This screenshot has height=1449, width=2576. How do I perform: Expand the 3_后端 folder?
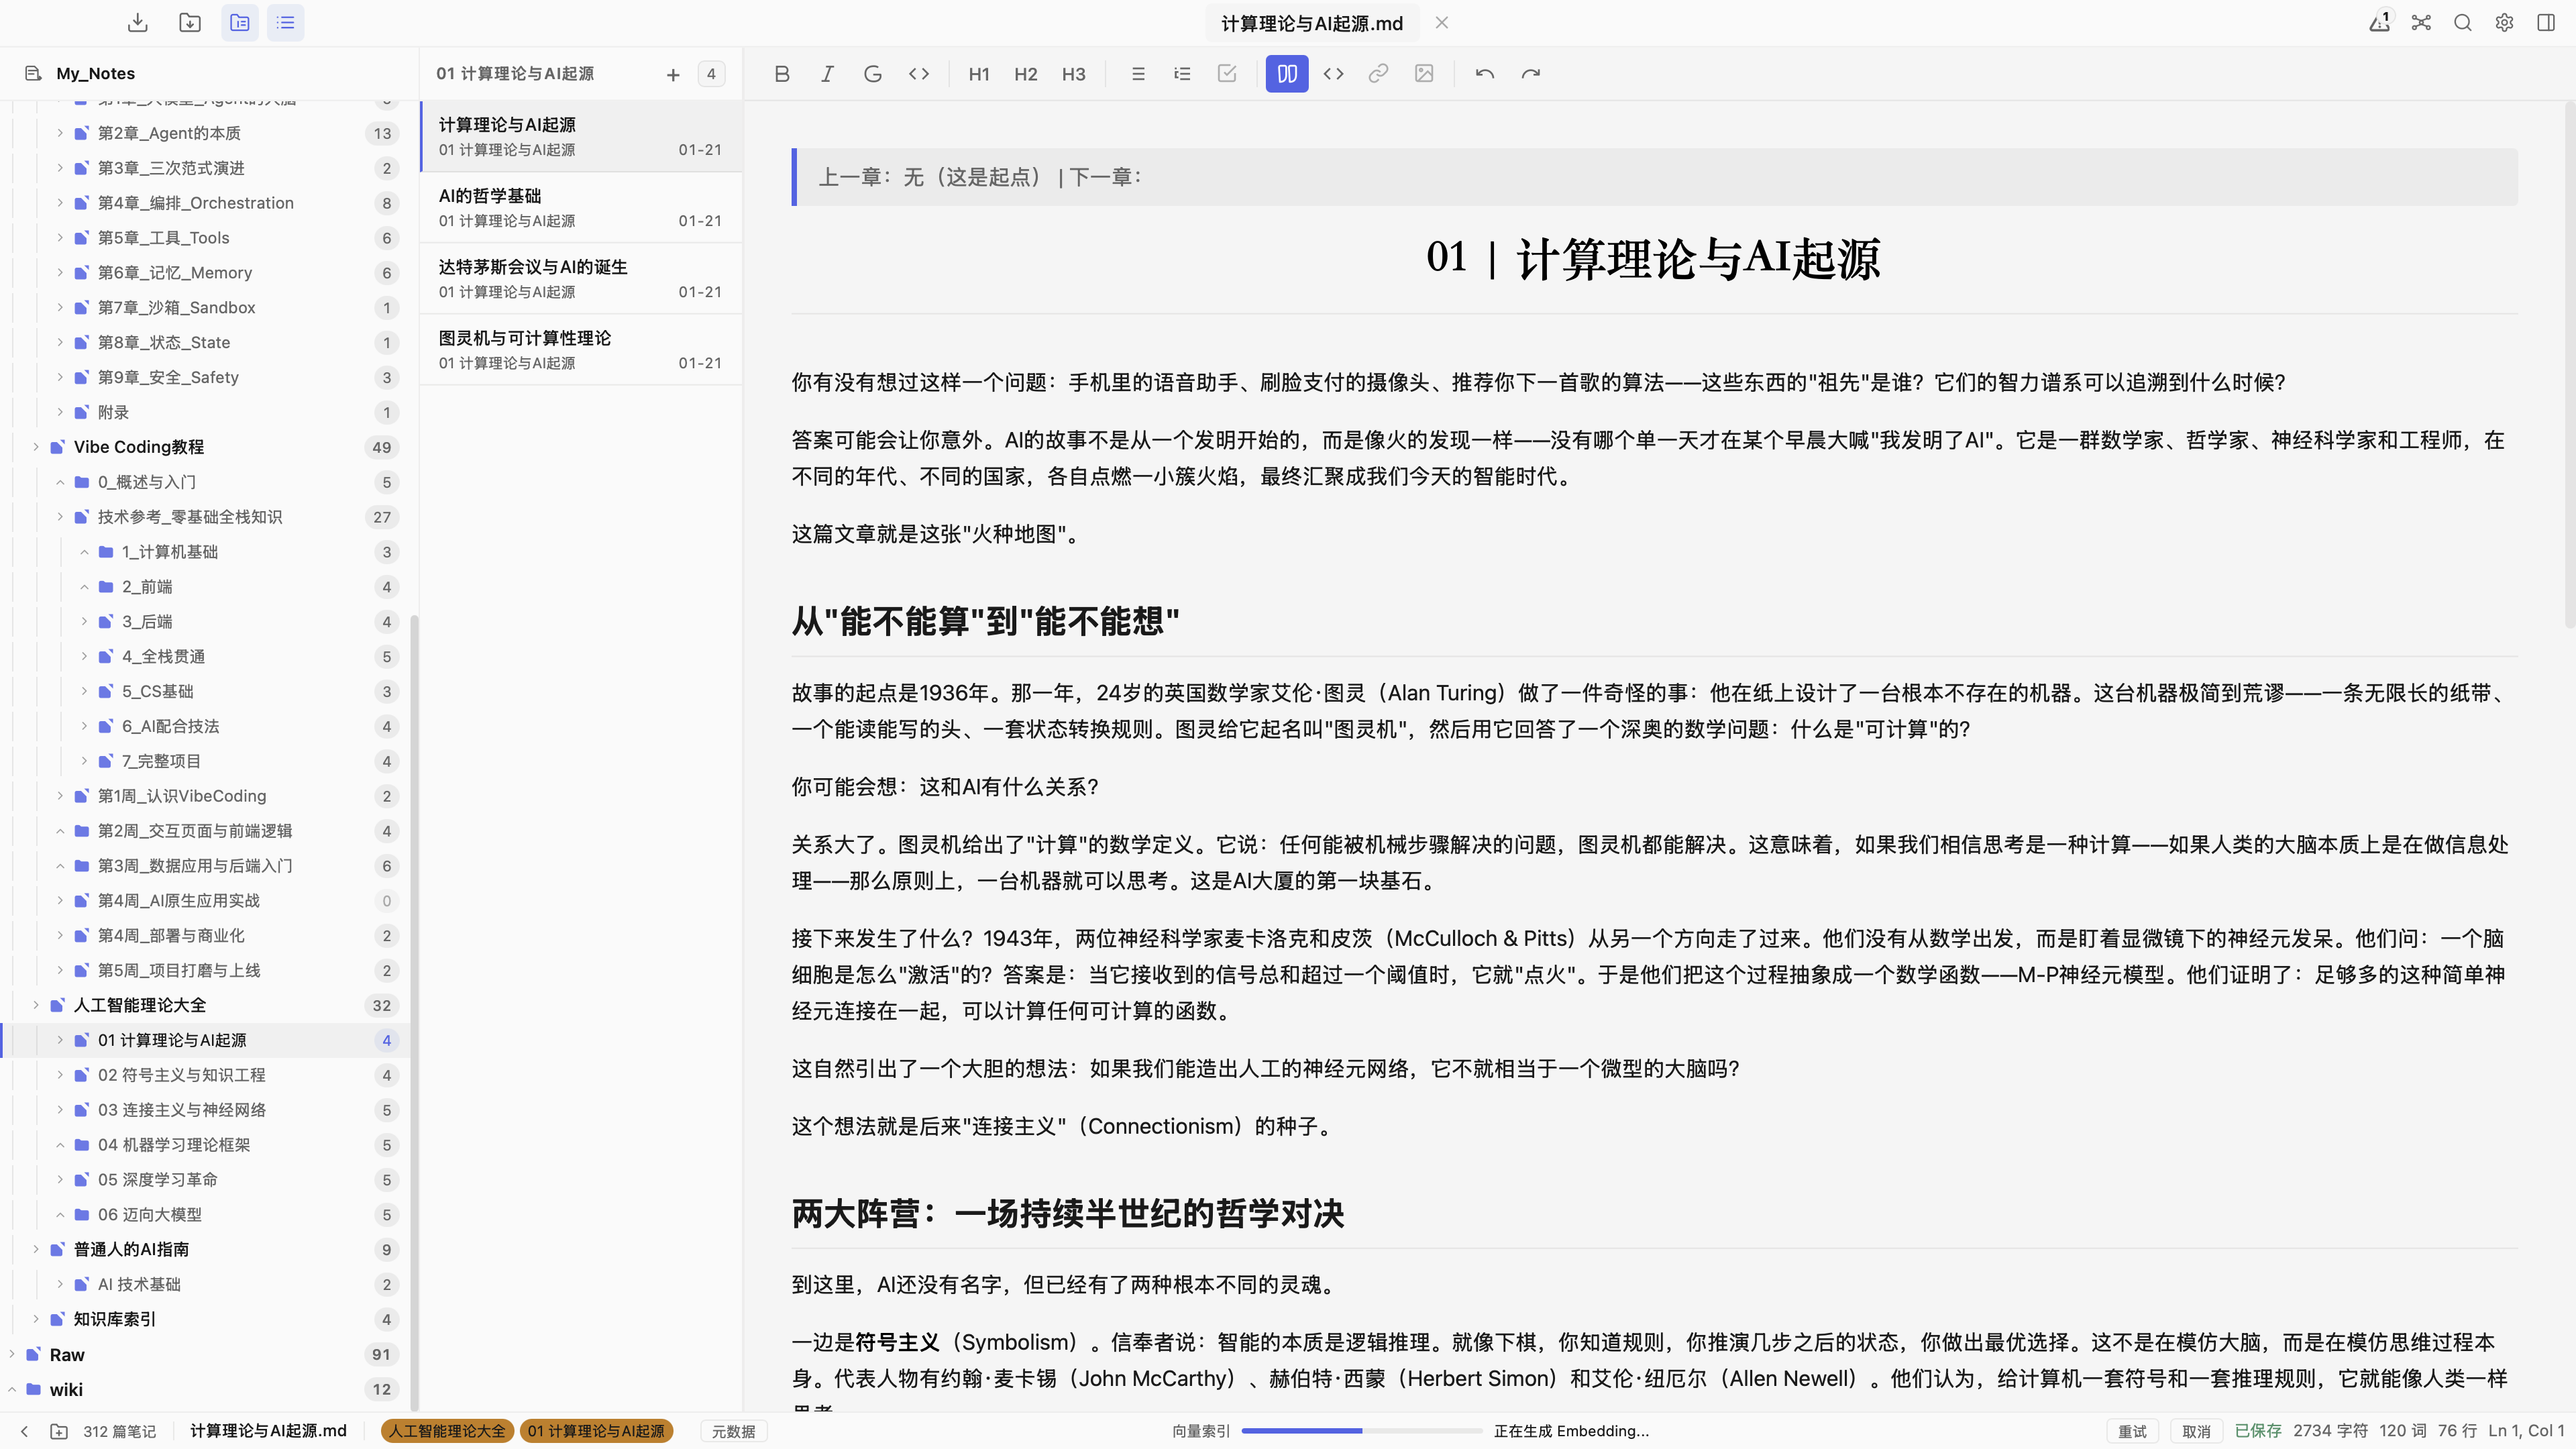[84, 621]
